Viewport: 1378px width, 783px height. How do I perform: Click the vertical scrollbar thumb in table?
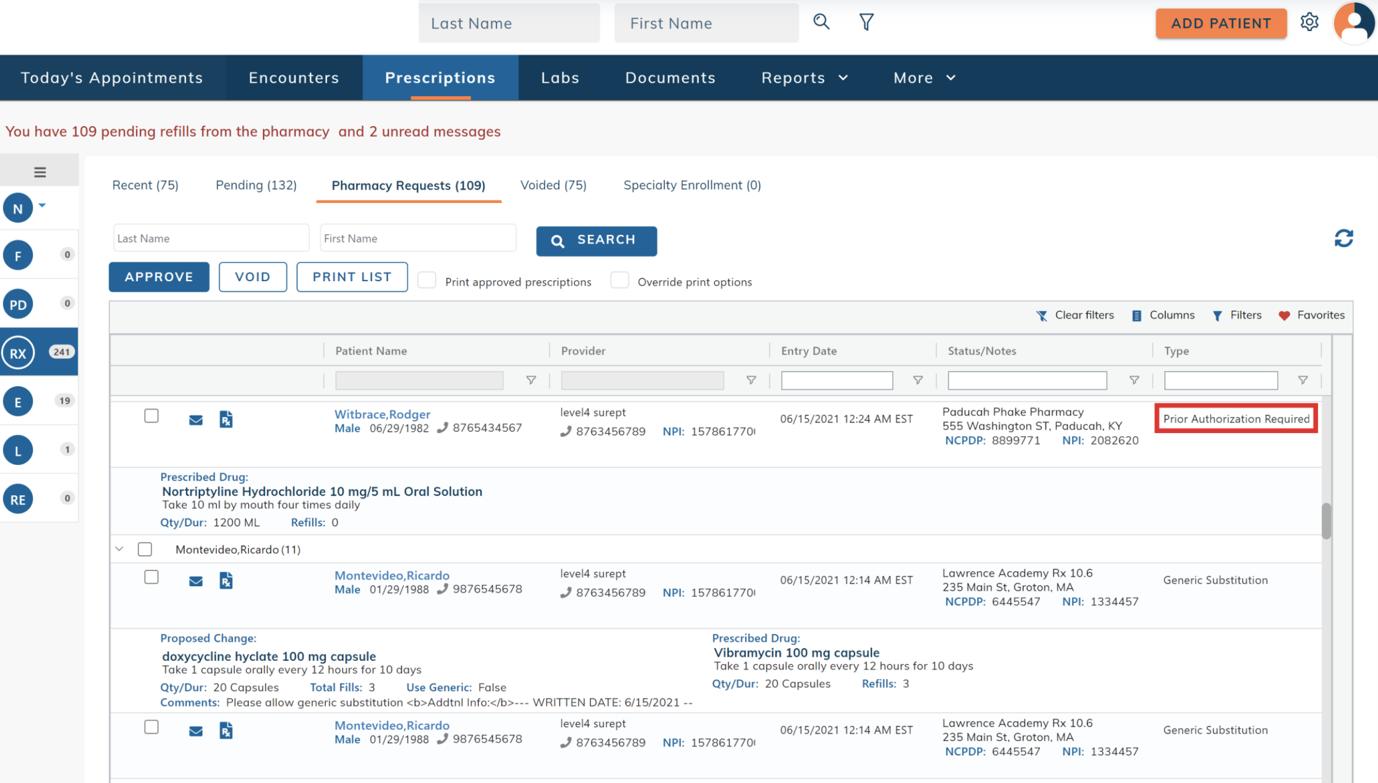[1326, 520]
